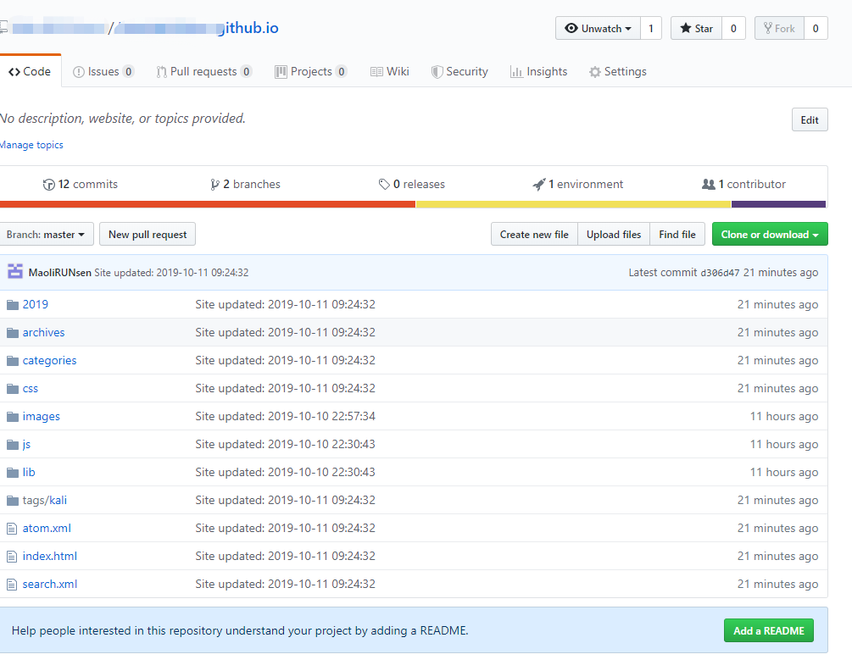
Task: Open Clone or download dropdown
Action: (770, 235)
